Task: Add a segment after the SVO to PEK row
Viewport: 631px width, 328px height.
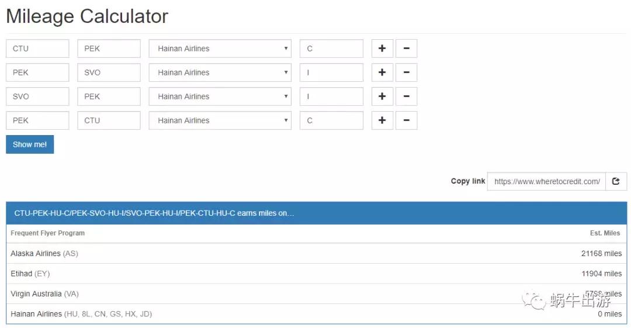Action: click(382, 96)
